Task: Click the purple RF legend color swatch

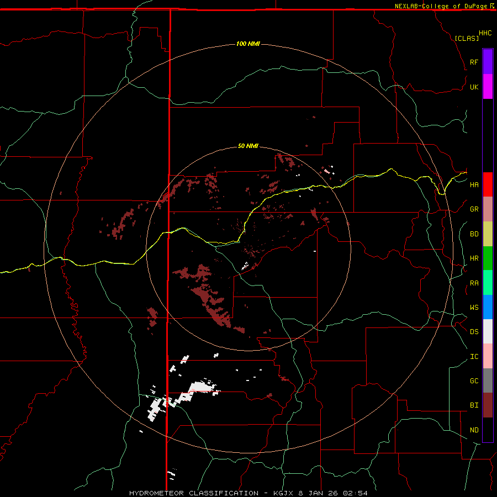Action: 488,62
